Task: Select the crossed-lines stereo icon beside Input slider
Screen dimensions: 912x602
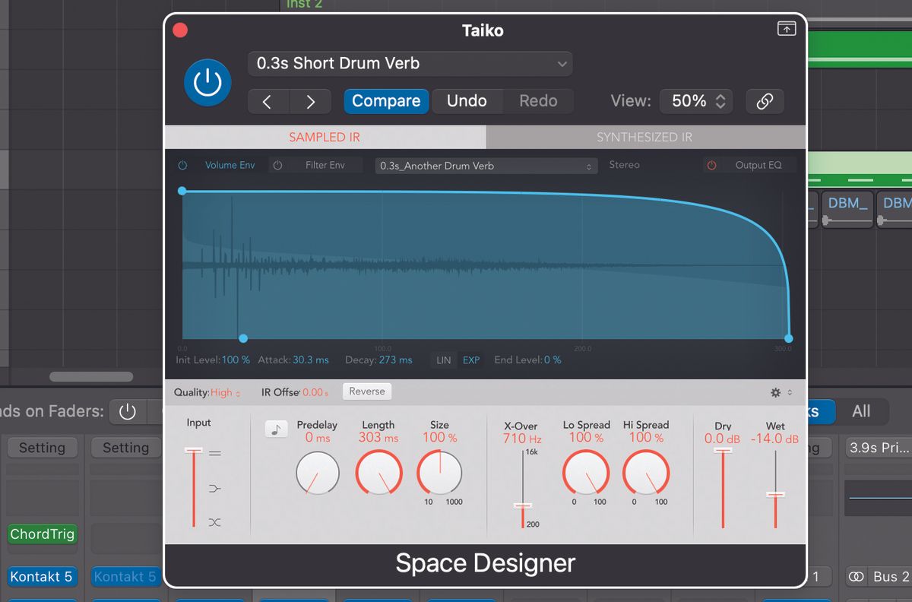Action: (216, 521)
